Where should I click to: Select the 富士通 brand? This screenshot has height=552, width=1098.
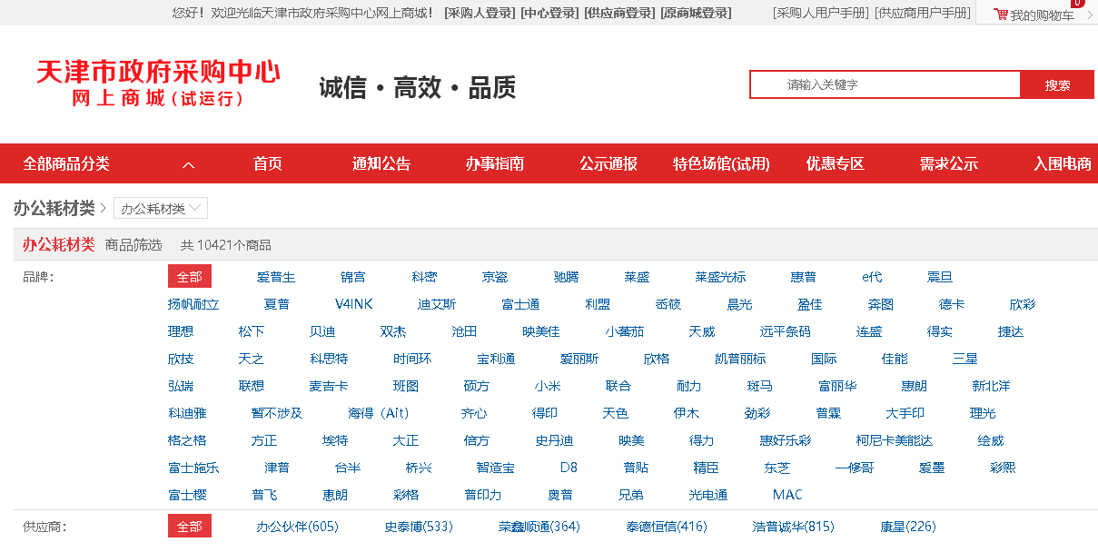(x=521, y=305)
